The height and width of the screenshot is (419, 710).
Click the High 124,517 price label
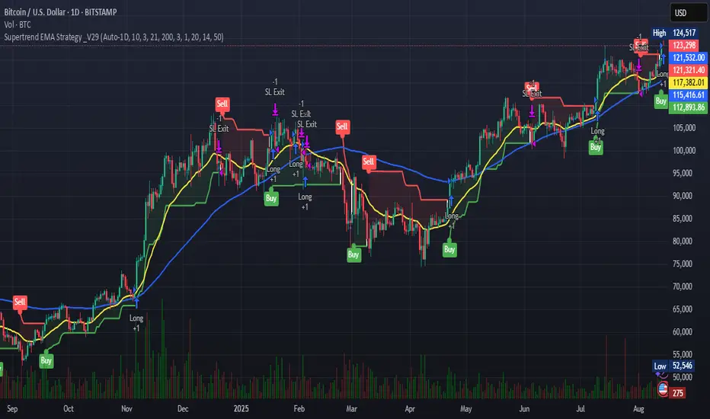pyautogui.click(x=673, y=33)
